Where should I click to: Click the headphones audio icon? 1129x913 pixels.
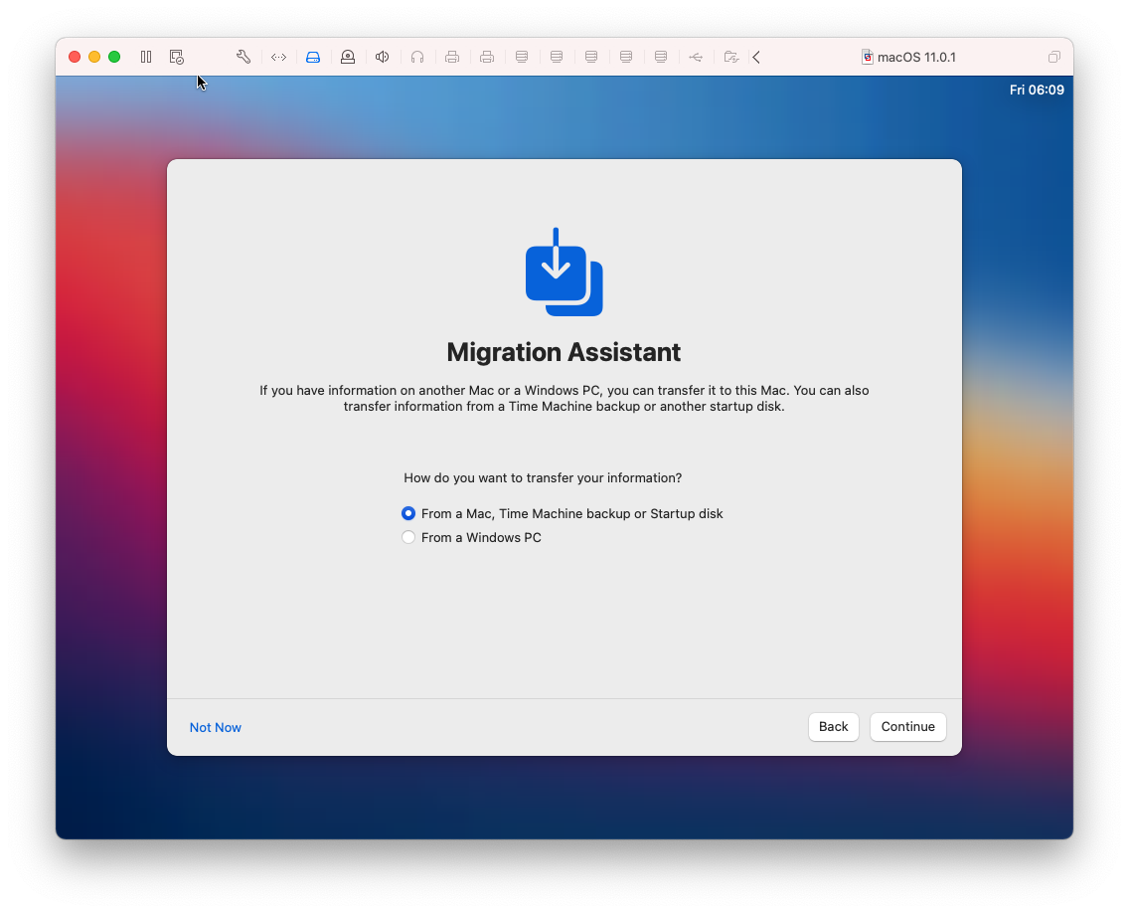click(416, 57)
